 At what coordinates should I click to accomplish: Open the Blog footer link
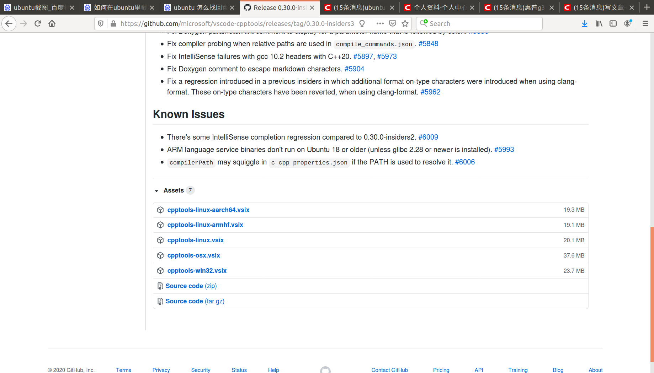tap(558, 370)
